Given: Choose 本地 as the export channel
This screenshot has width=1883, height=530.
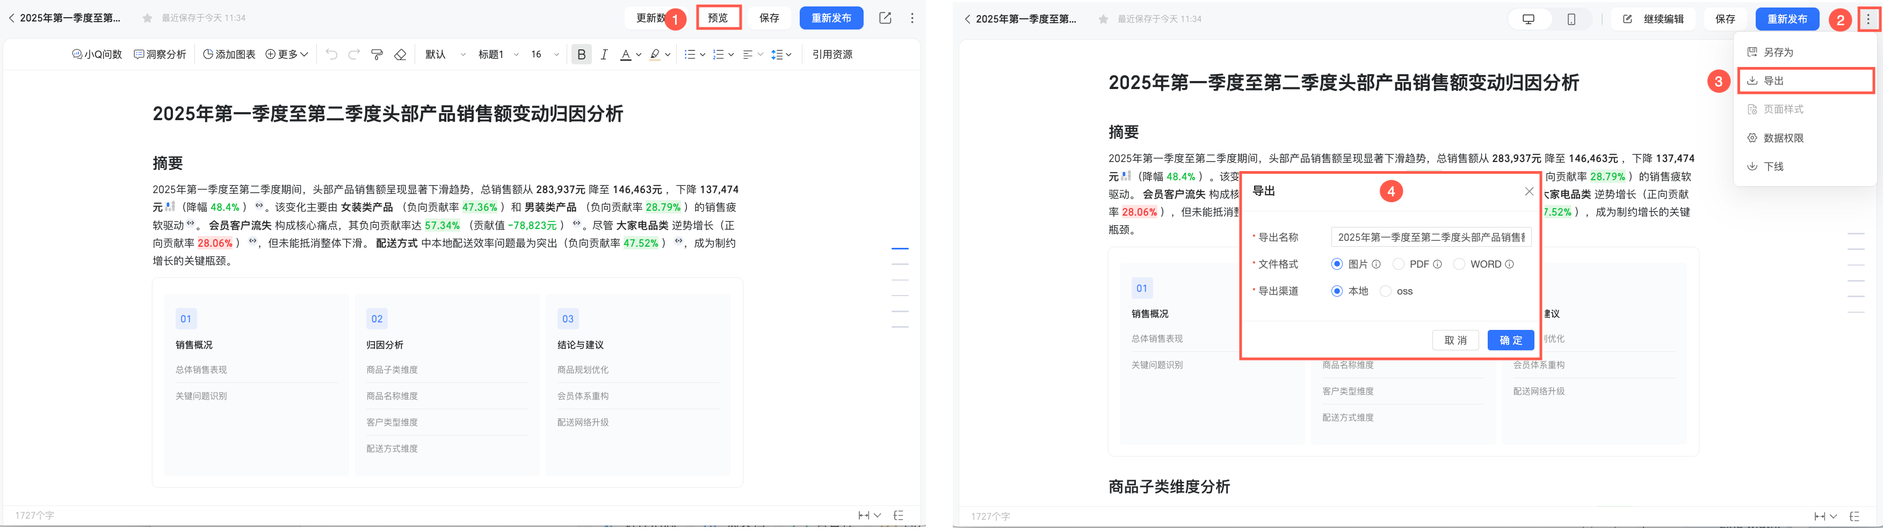Looking at the screenshot, I should 1337,291.
